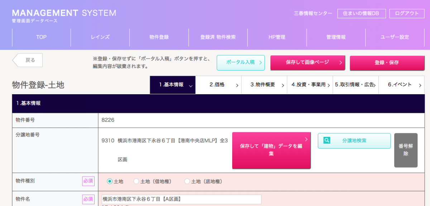Click the ログアウト button
430x206 pixels.
pyautogui.click(x=407, y=13)
